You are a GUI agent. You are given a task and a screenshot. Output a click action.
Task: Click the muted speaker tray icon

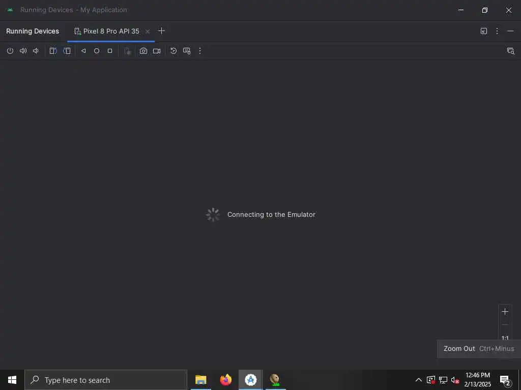[455, 380]
